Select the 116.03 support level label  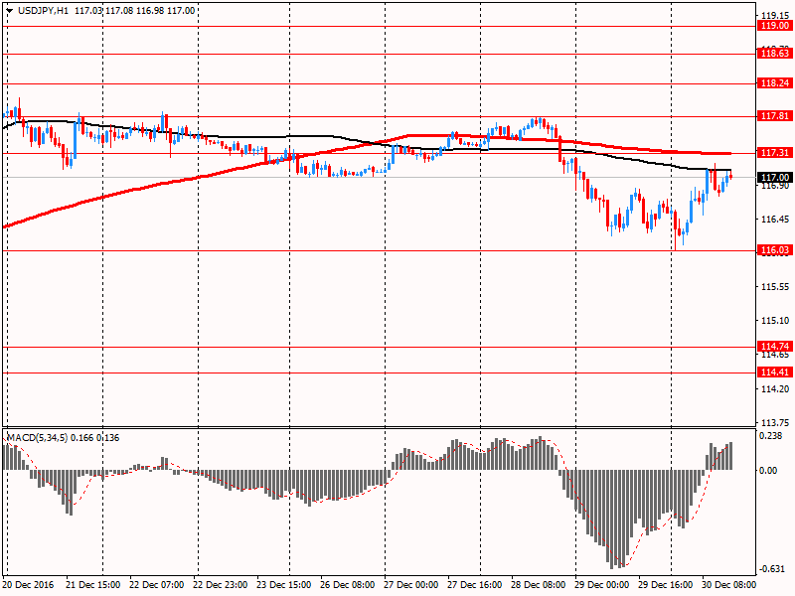pyautogui.click(x=774, y=250)
